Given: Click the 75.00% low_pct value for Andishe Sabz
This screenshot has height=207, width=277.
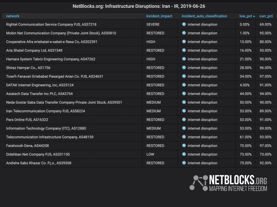Looking at the screenshot, I should click(246, 163).
